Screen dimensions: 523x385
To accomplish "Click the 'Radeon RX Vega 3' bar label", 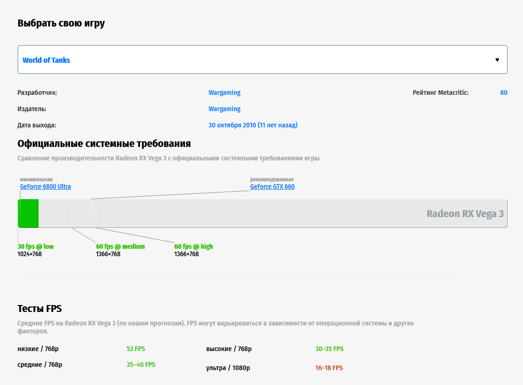I will pyautogui.click(x=465, y=213).
